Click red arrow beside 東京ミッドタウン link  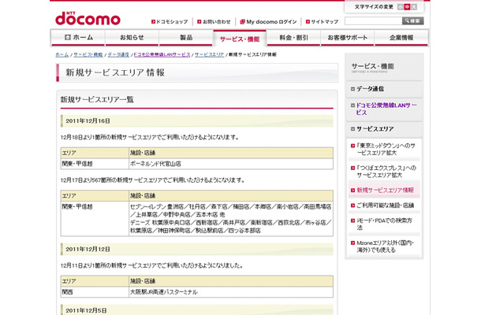coord(352,146)
